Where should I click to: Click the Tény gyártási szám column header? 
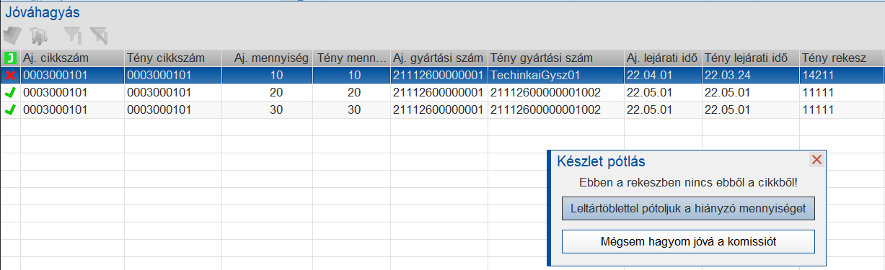pyautogui.click(x=556, y=58)
